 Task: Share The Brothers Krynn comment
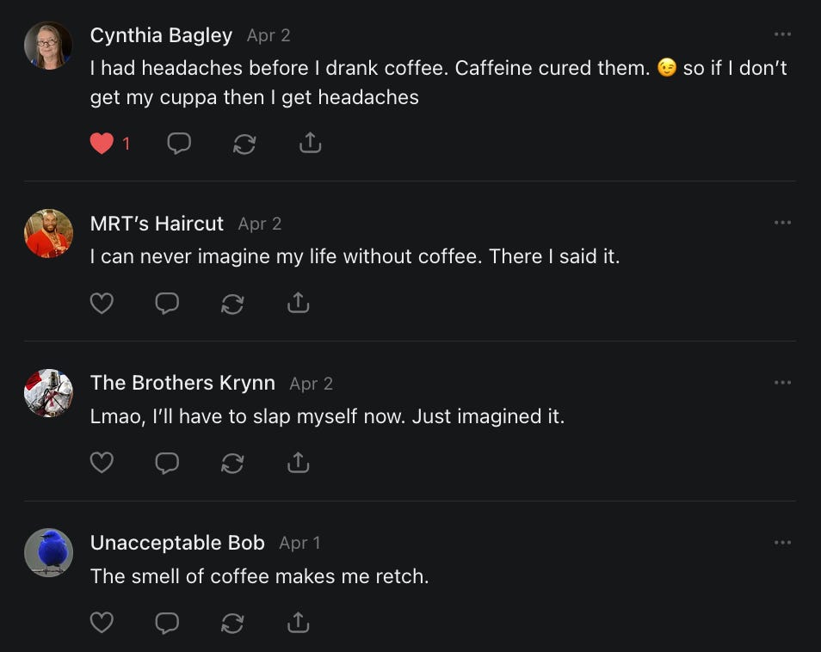click(x=298, y=463)
